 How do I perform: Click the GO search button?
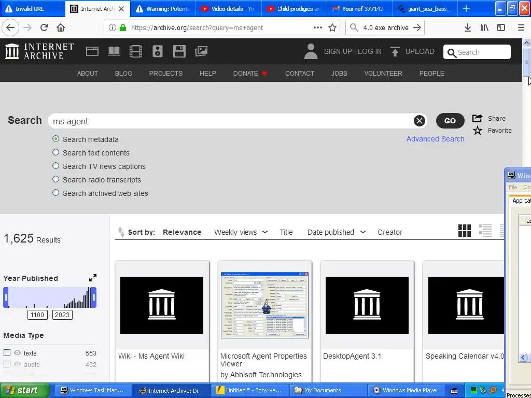tap(450, 120)
